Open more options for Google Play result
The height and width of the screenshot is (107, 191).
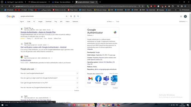click(x=53, y=30)
